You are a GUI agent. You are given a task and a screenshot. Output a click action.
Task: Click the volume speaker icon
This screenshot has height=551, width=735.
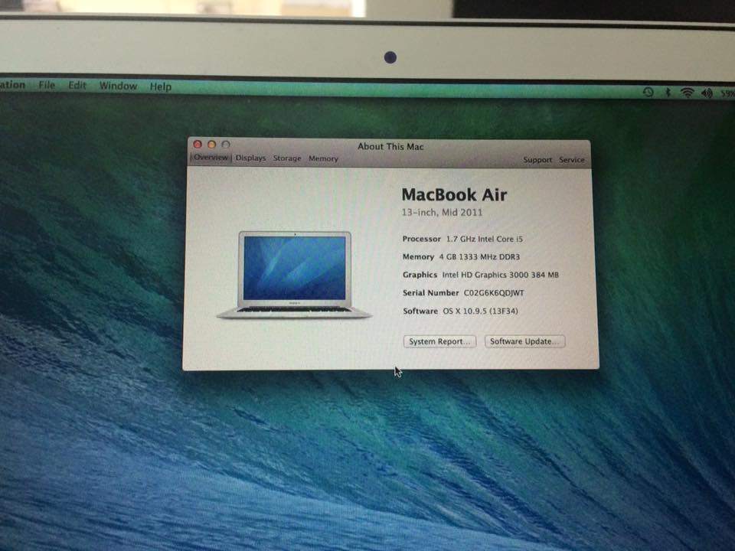707,93
